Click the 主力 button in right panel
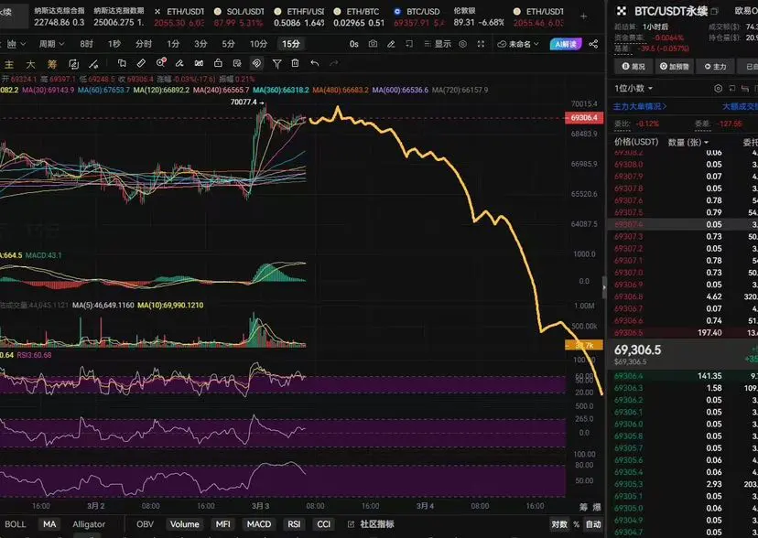758x538 pixels. point(715,67)
